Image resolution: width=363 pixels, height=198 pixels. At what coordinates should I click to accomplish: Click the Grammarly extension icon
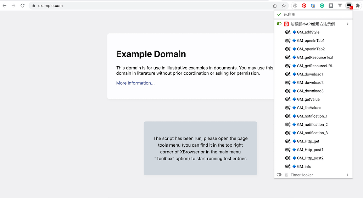coord(322,6)
